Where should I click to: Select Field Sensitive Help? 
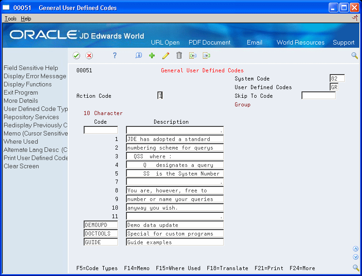click(x=31, y=68)
